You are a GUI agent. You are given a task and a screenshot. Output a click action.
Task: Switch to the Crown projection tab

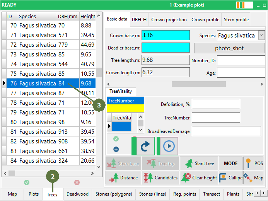click(x=169, y=19)
